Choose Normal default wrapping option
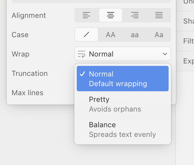 click(x=123, y=79)
